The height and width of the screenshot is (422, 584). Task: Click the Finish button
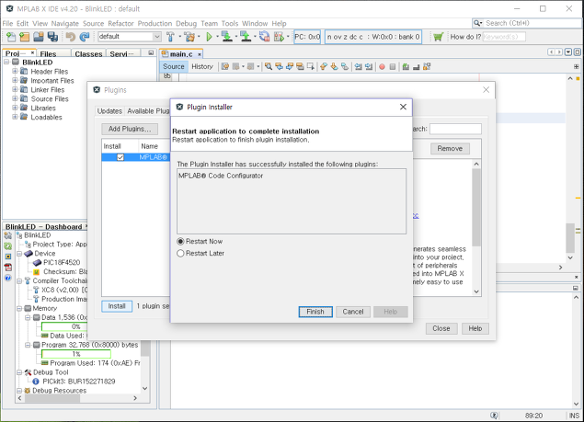coord(315,312)
